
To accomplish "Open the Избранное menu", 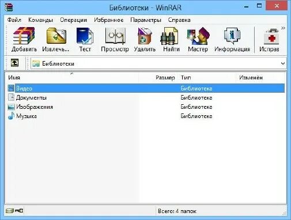I will [x=108, y=20].
